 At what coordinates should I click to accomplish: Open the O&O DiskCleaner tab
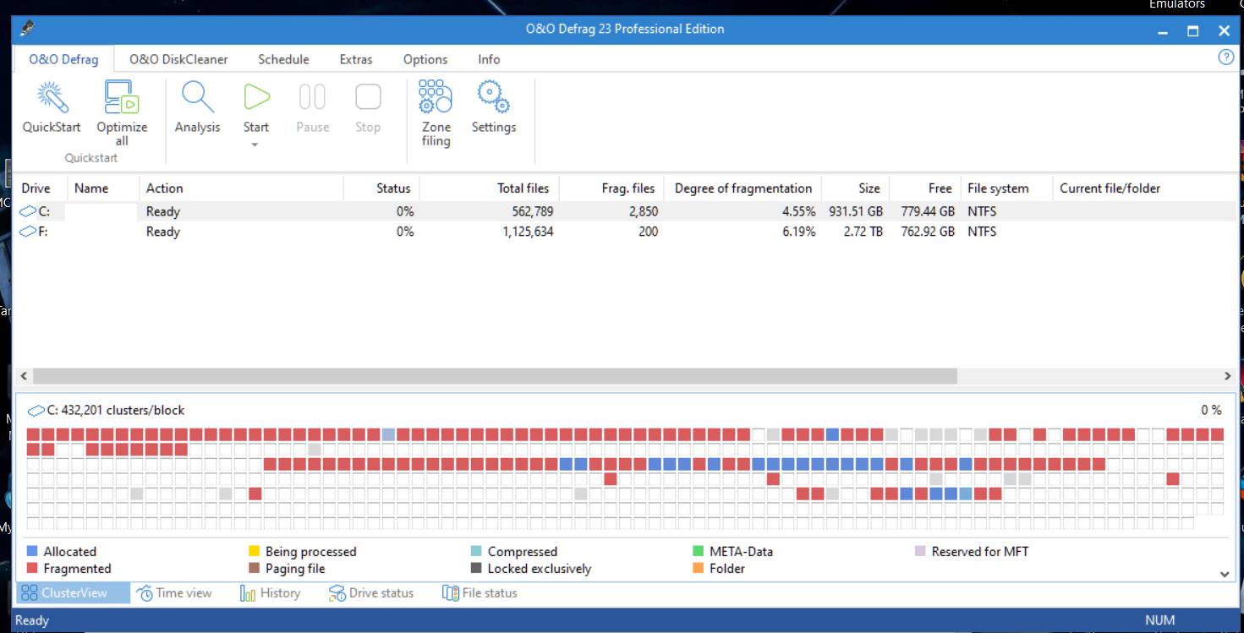[178, 59]
